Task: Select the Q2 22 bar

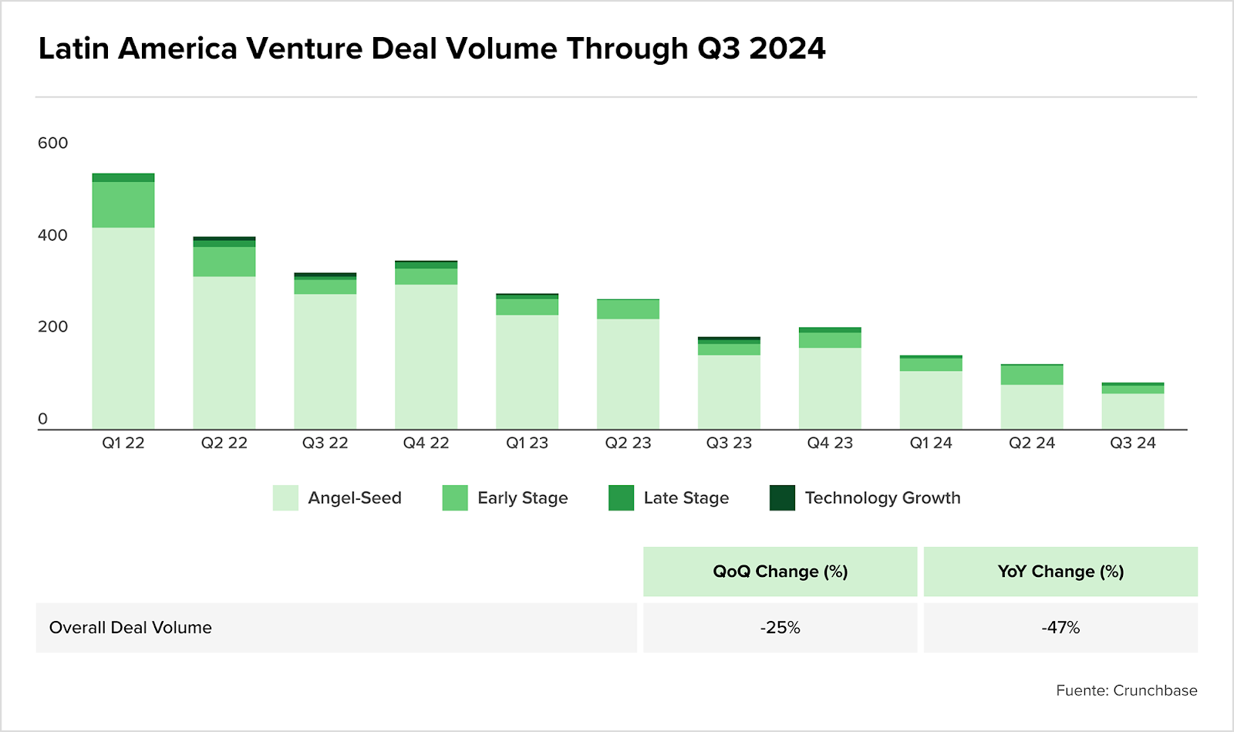Action: [x=224, y=339]
